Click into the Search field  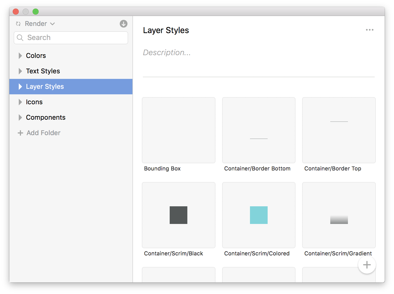[x=71, y=38]
